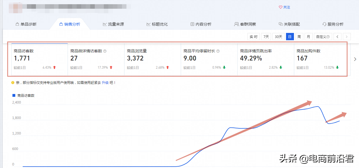Screen dimensions: 359x168
Task: Click the yellow notice icon
Action: point(13,83)
